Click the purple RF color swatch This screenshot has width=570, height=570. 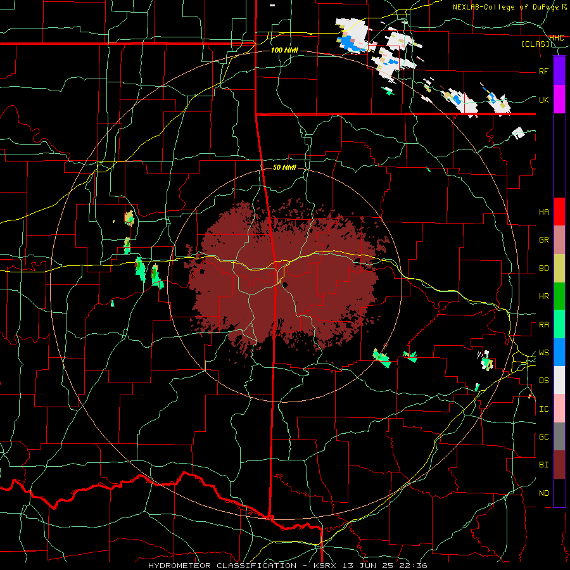coord(559,71)
